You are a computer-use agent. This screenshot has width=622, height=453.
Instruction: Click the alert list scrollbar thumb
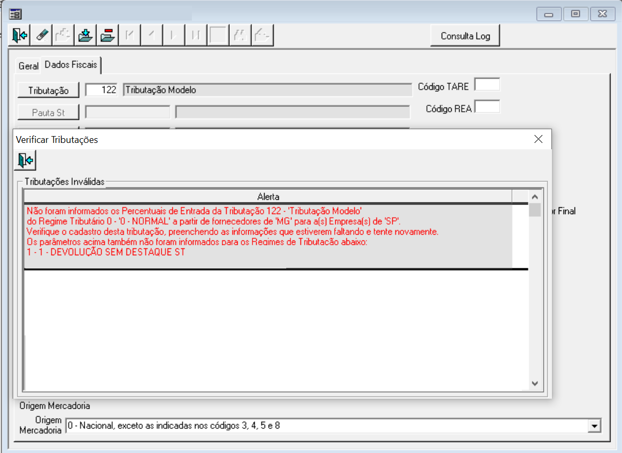[534, 210]
